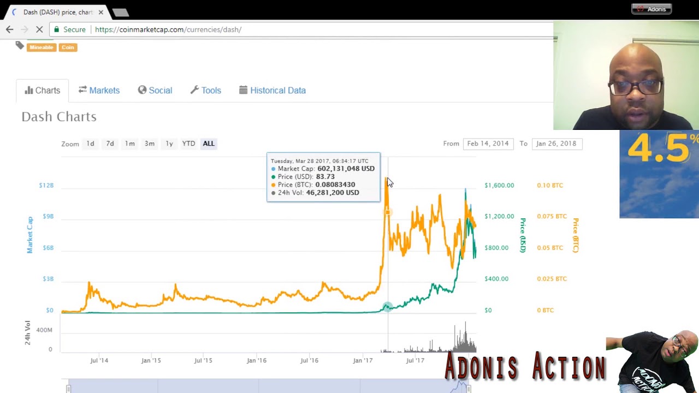Click the right handle of chart navigator
699x393 pixels.
click(x=469, y=389)
